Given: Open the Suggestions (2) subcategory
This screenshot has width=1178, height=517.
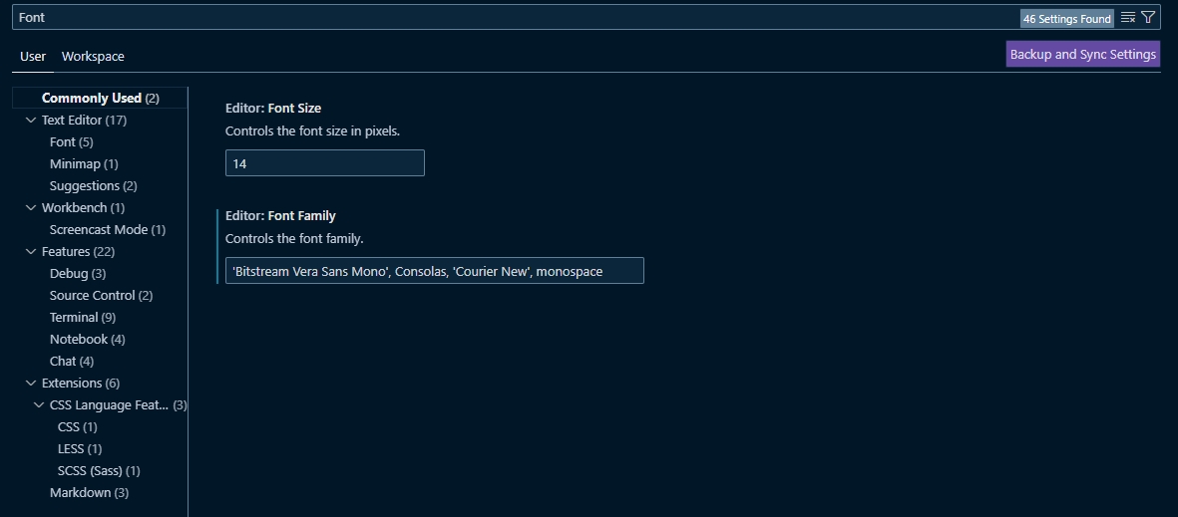Looking at the screenshot, I should 93,185.
